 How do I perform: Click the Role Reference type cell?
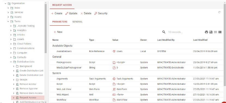point(97,51)
